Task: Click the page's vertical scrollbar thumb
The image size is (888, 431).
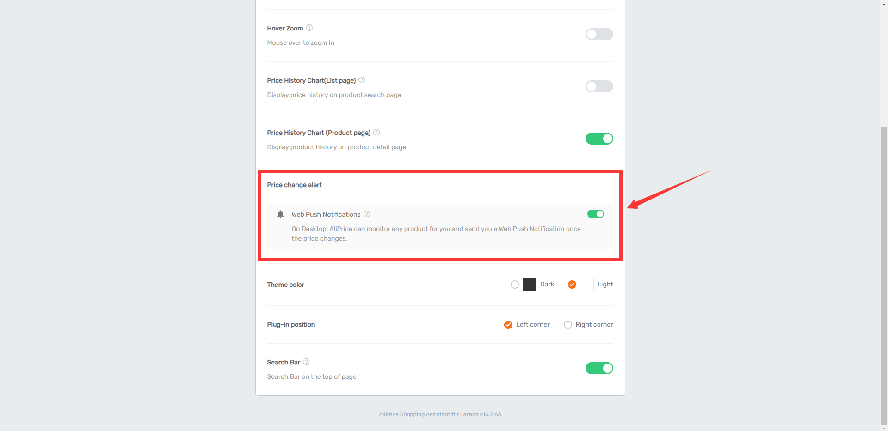Action: click(884, 275)
